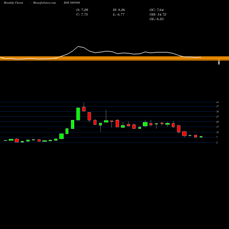Click the 17 price axis label
The width and height of the screenshot is (229, 229).
point(218,127)
